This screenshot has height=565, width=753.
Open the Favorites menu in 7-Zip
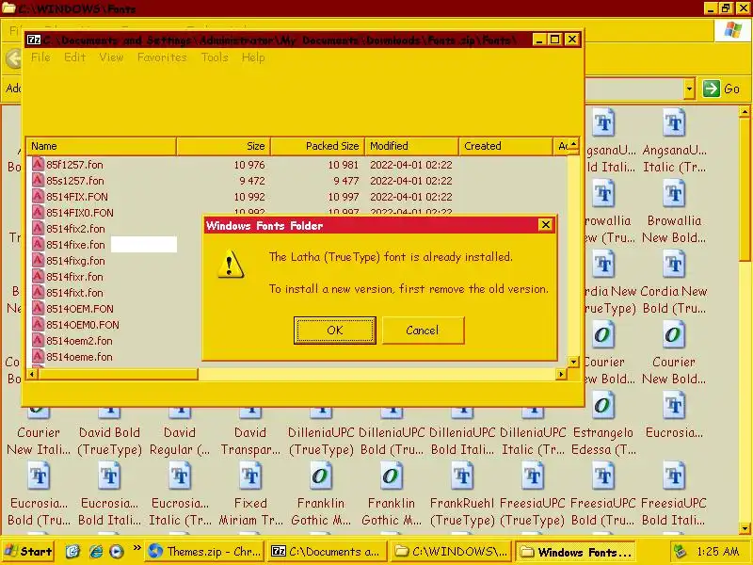[x=162, y=57]
